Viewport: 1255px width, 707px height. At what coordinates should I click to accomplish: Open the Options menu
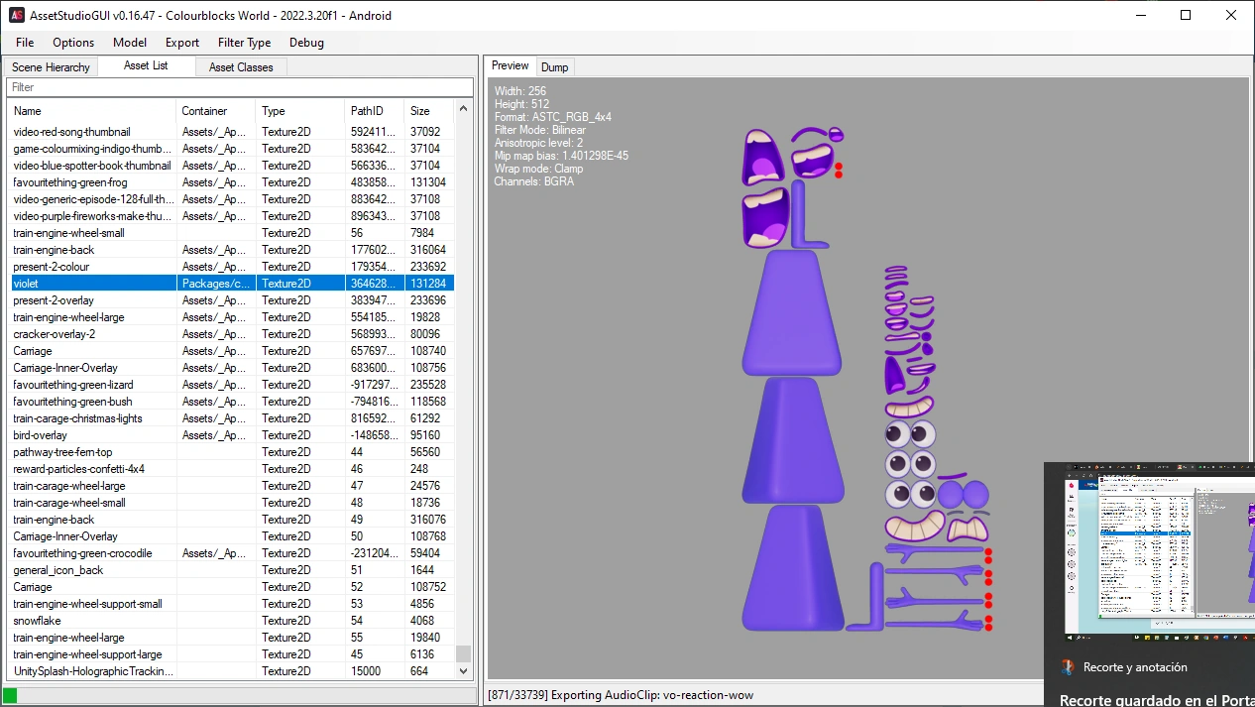click(x=72, y=43)
